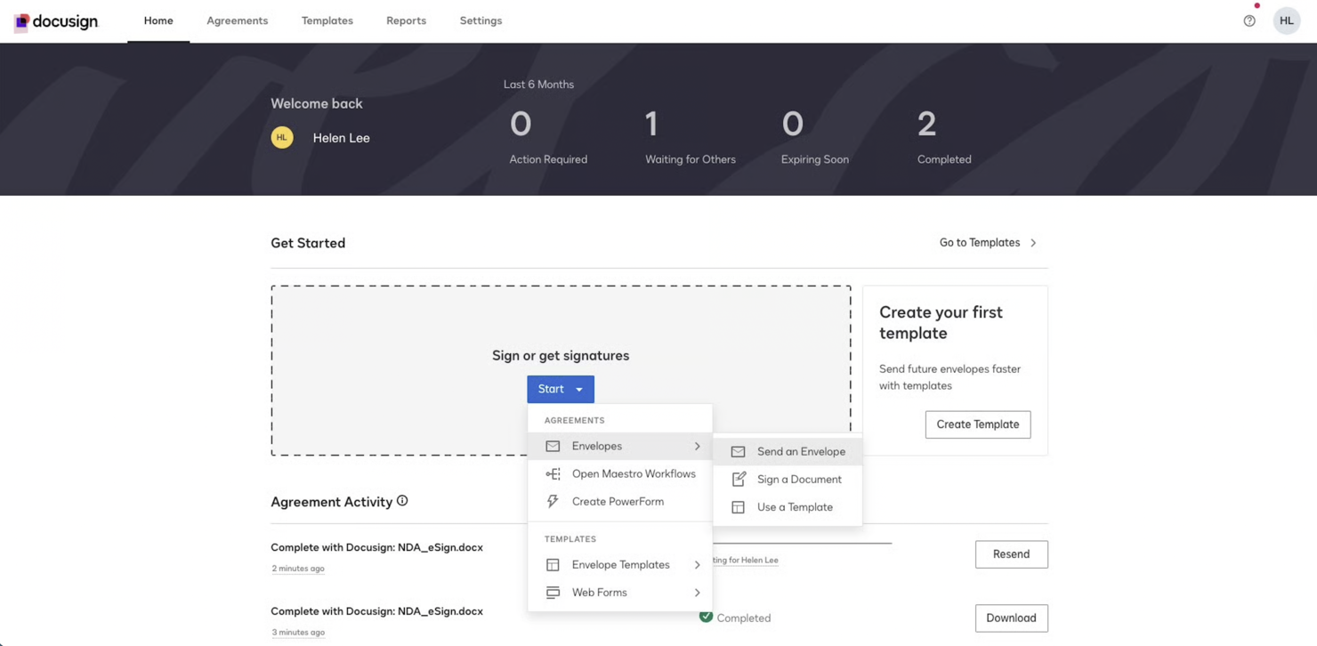Click the Envelope Templates icon
The height and width of the screenshot is (646, 1317).
pos(553,564)
